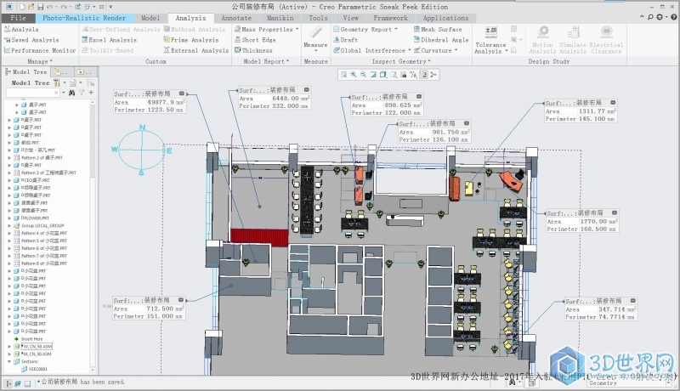Screen dimensions: 680x391
Task: Expand the Group LOCAL_GROUP tree node
Action: click(x=8, y=225)
